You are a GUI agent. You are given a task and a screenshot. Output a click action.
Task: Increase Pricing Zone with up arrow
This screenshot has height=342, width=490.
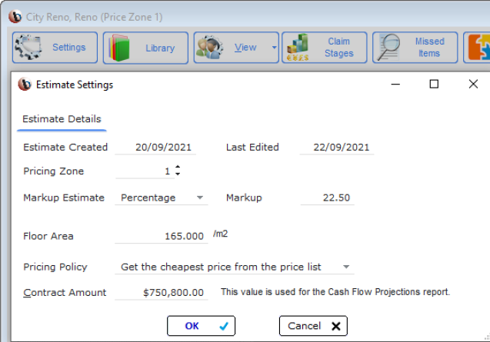(x=178, y=167)
